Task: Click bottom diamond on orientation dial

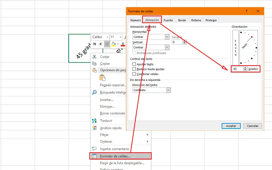Action: coord(241,63)
